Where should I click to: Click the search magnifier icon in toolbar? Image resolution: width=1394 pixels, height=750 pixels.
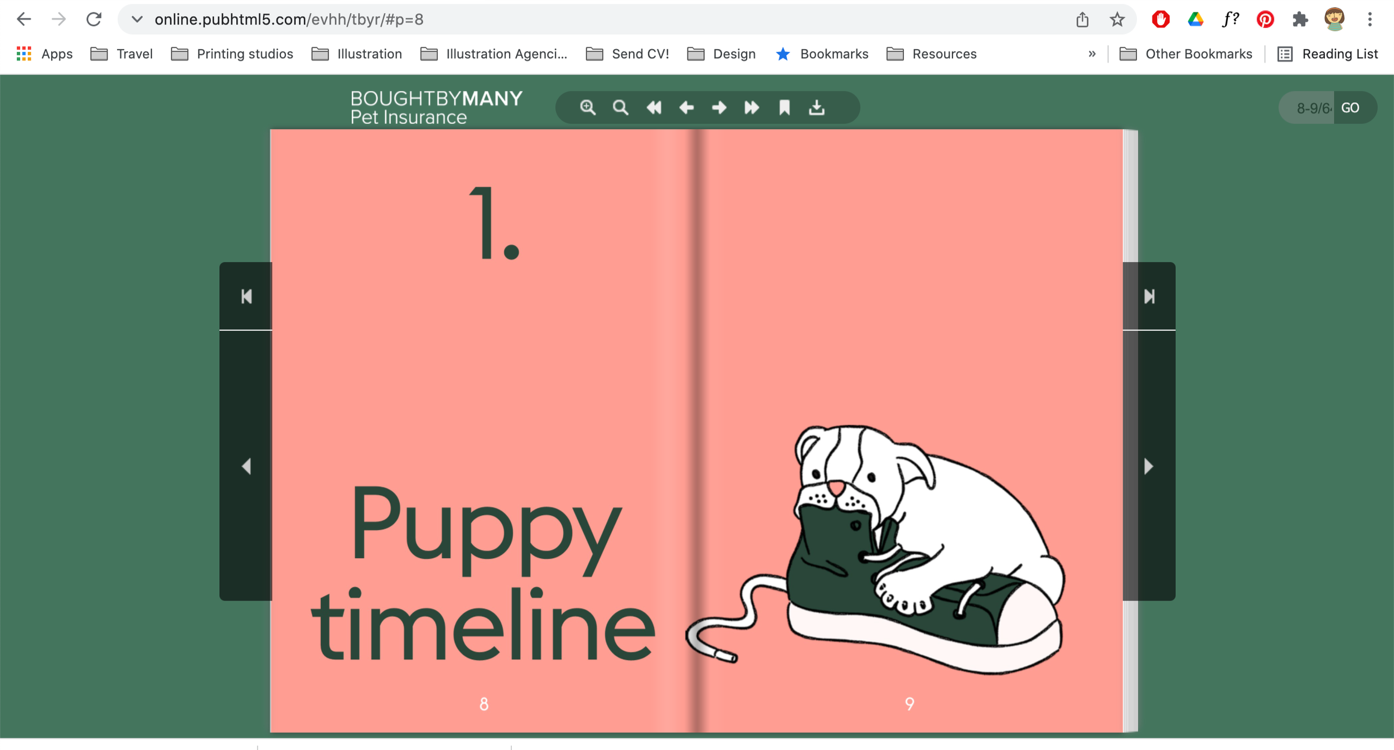coord(620,108)
